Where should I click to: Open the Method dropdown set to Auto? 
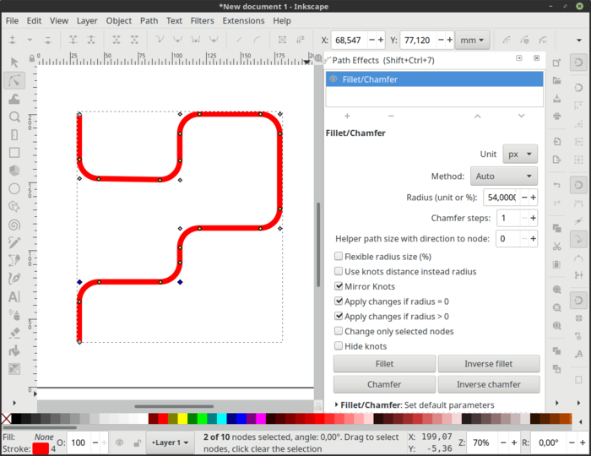(503, 176)
